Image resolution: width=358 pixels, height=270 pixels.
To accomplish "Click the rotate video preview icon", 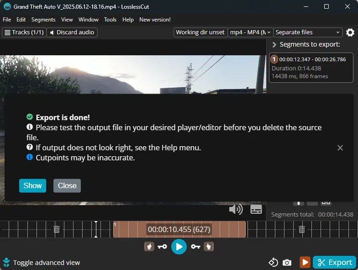I will pos(273,262).
